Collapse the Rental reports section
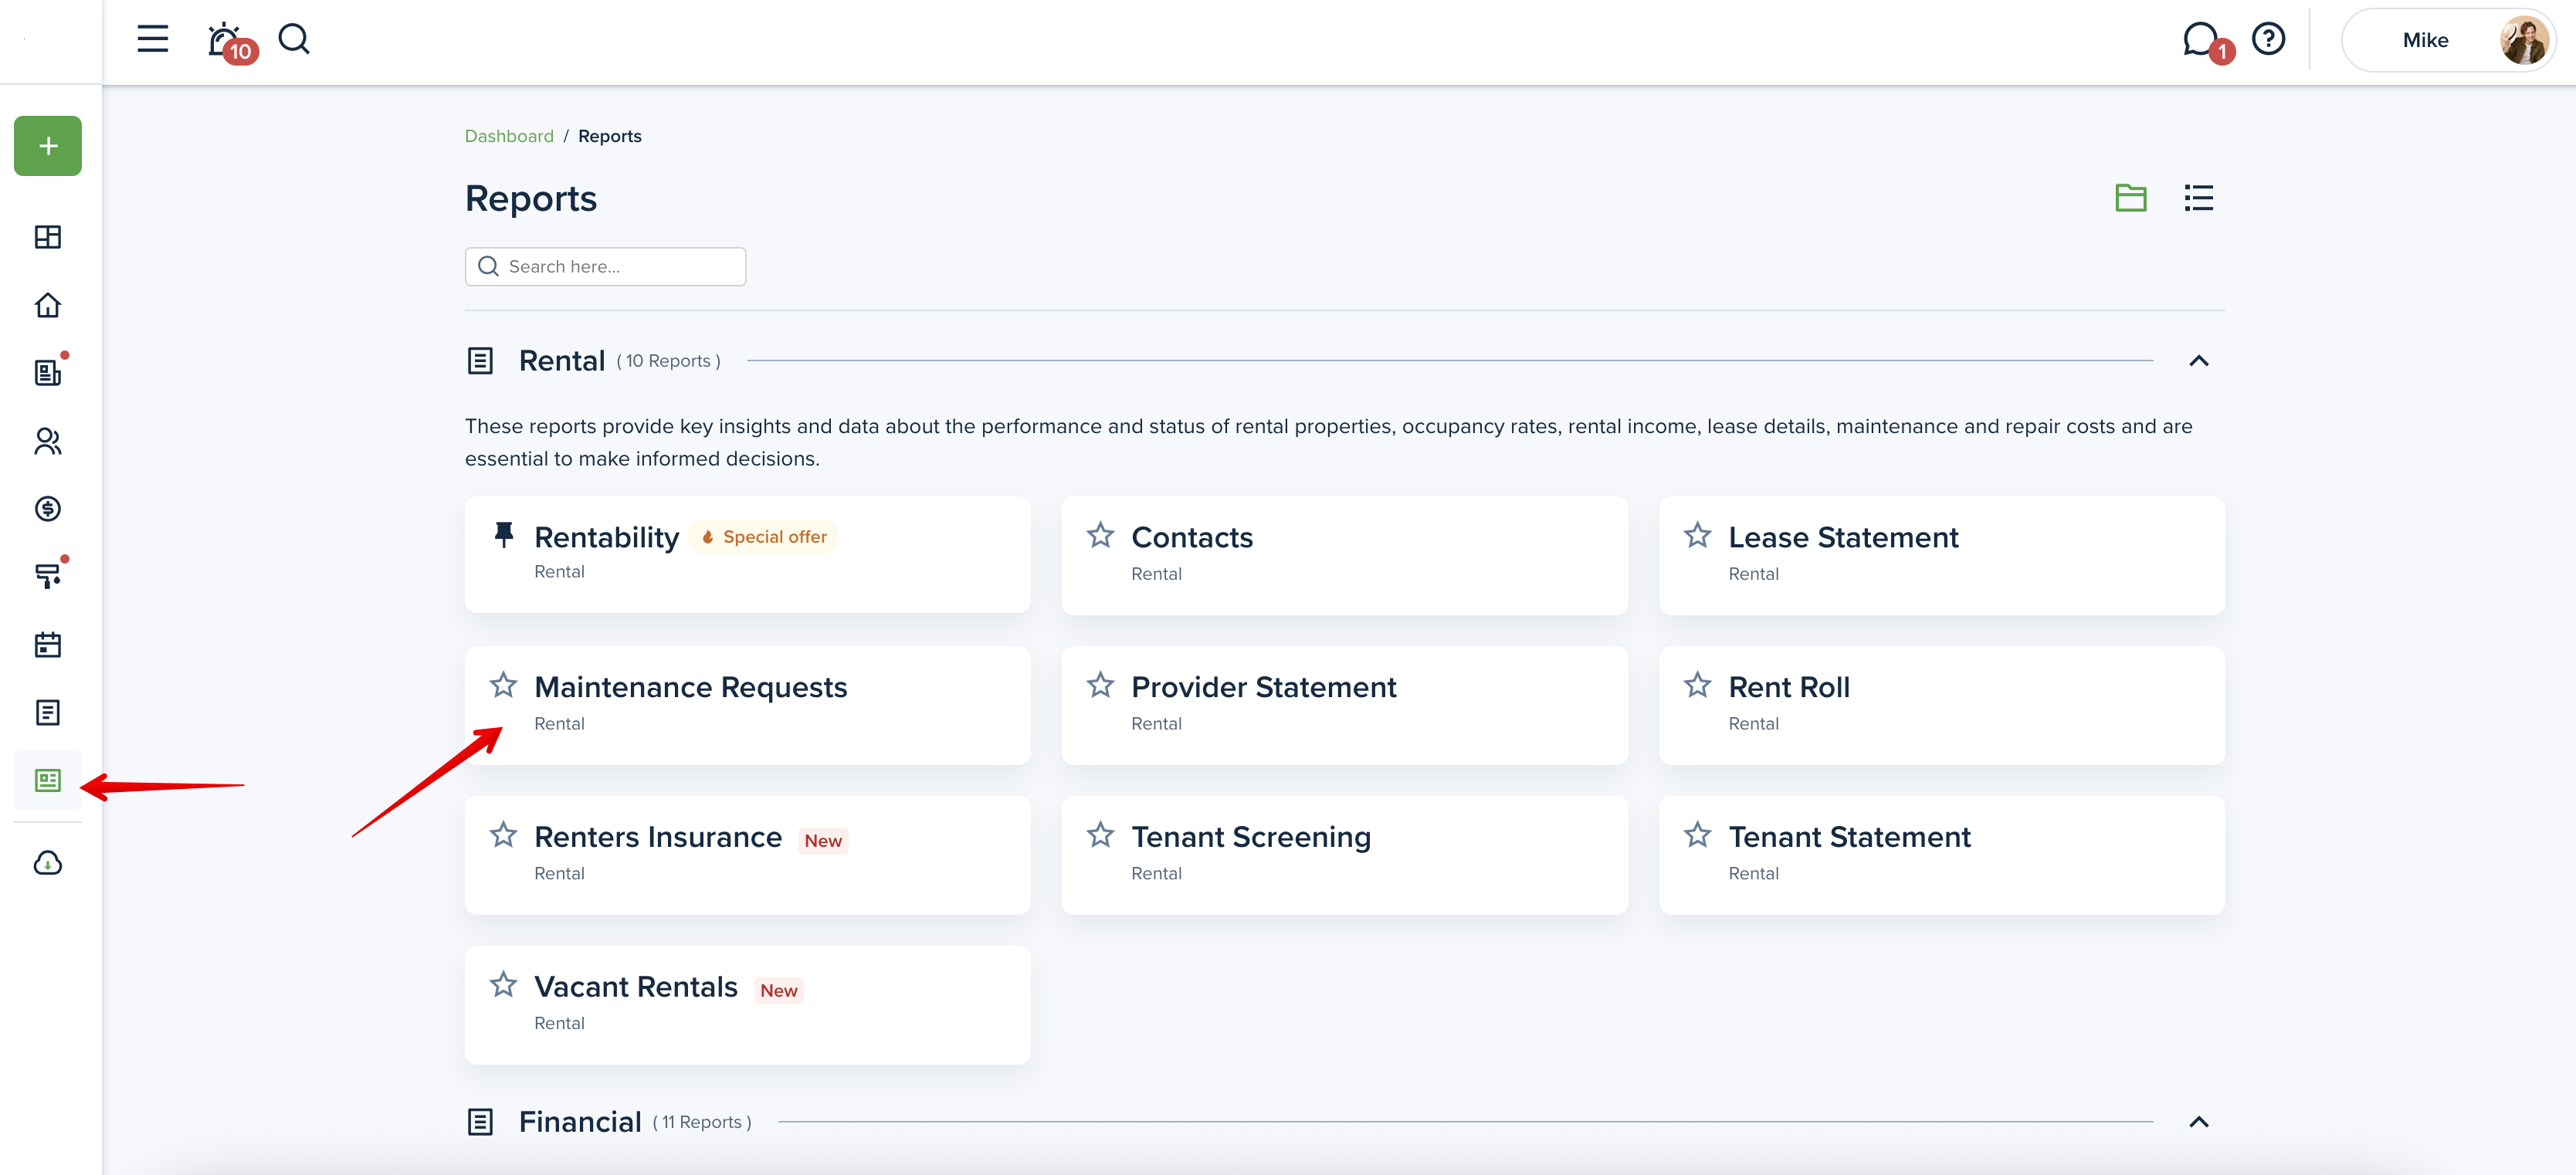The height and width of the screenshot is (1175, 2576). (x=2198, y=361)
